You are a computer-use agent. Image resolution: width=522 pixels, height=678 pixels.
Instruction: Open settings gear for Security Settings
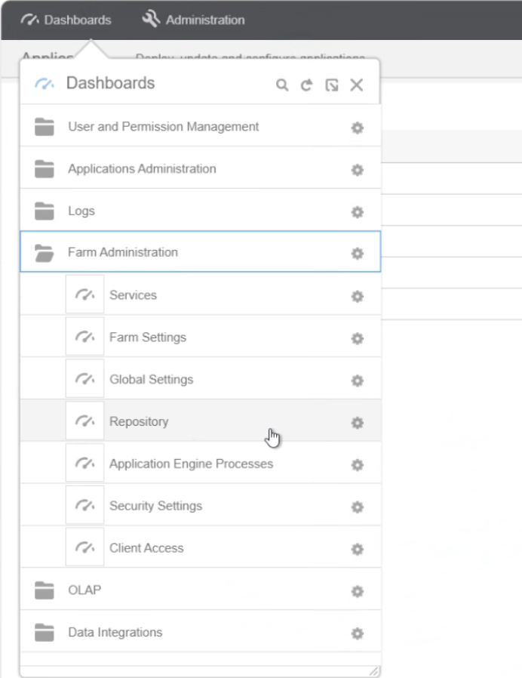coord(357,507)
